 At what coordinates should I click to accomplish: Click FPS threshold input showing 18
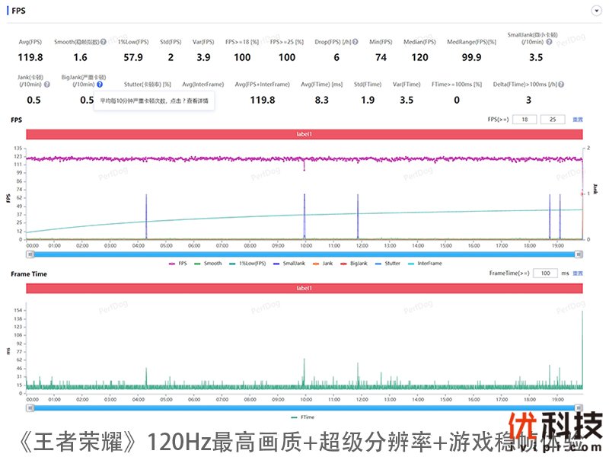click(x=524, y=120)
